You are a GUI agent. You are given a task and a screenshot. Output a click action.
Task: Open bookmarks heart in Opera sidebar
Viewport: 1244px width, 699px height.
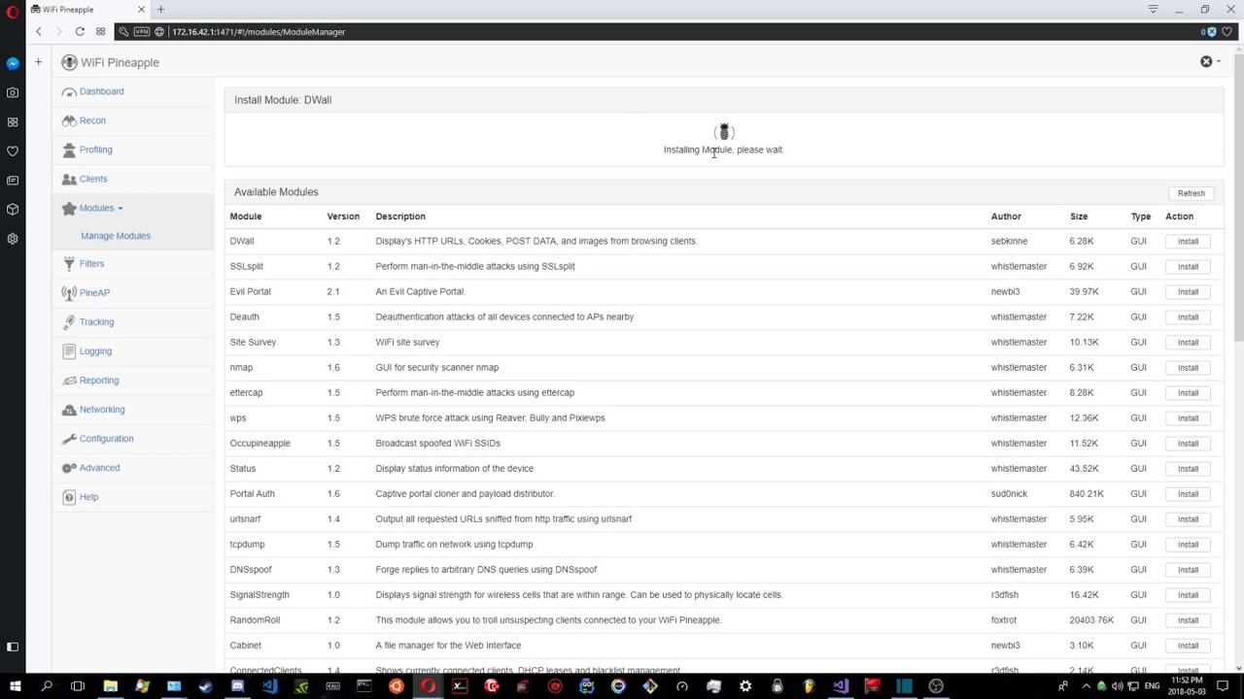pyautogui.click(x=13, y=151)
